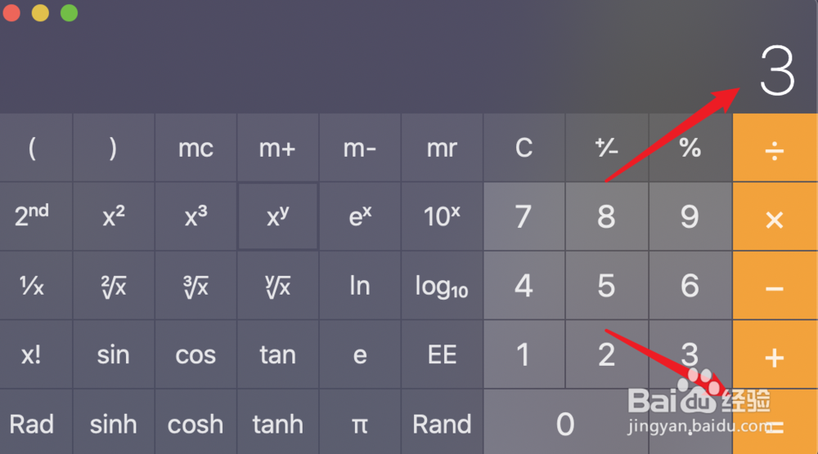Toggle the 2nd function key
The image size is (818, 454).
pyautogui.click(x=33, y=216)
